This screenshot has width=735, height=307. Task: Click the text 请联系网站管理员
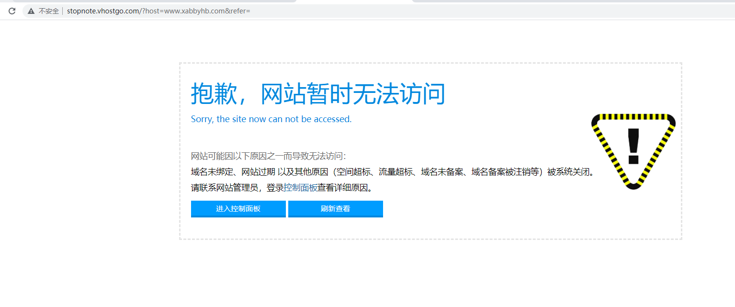point(225,188)
